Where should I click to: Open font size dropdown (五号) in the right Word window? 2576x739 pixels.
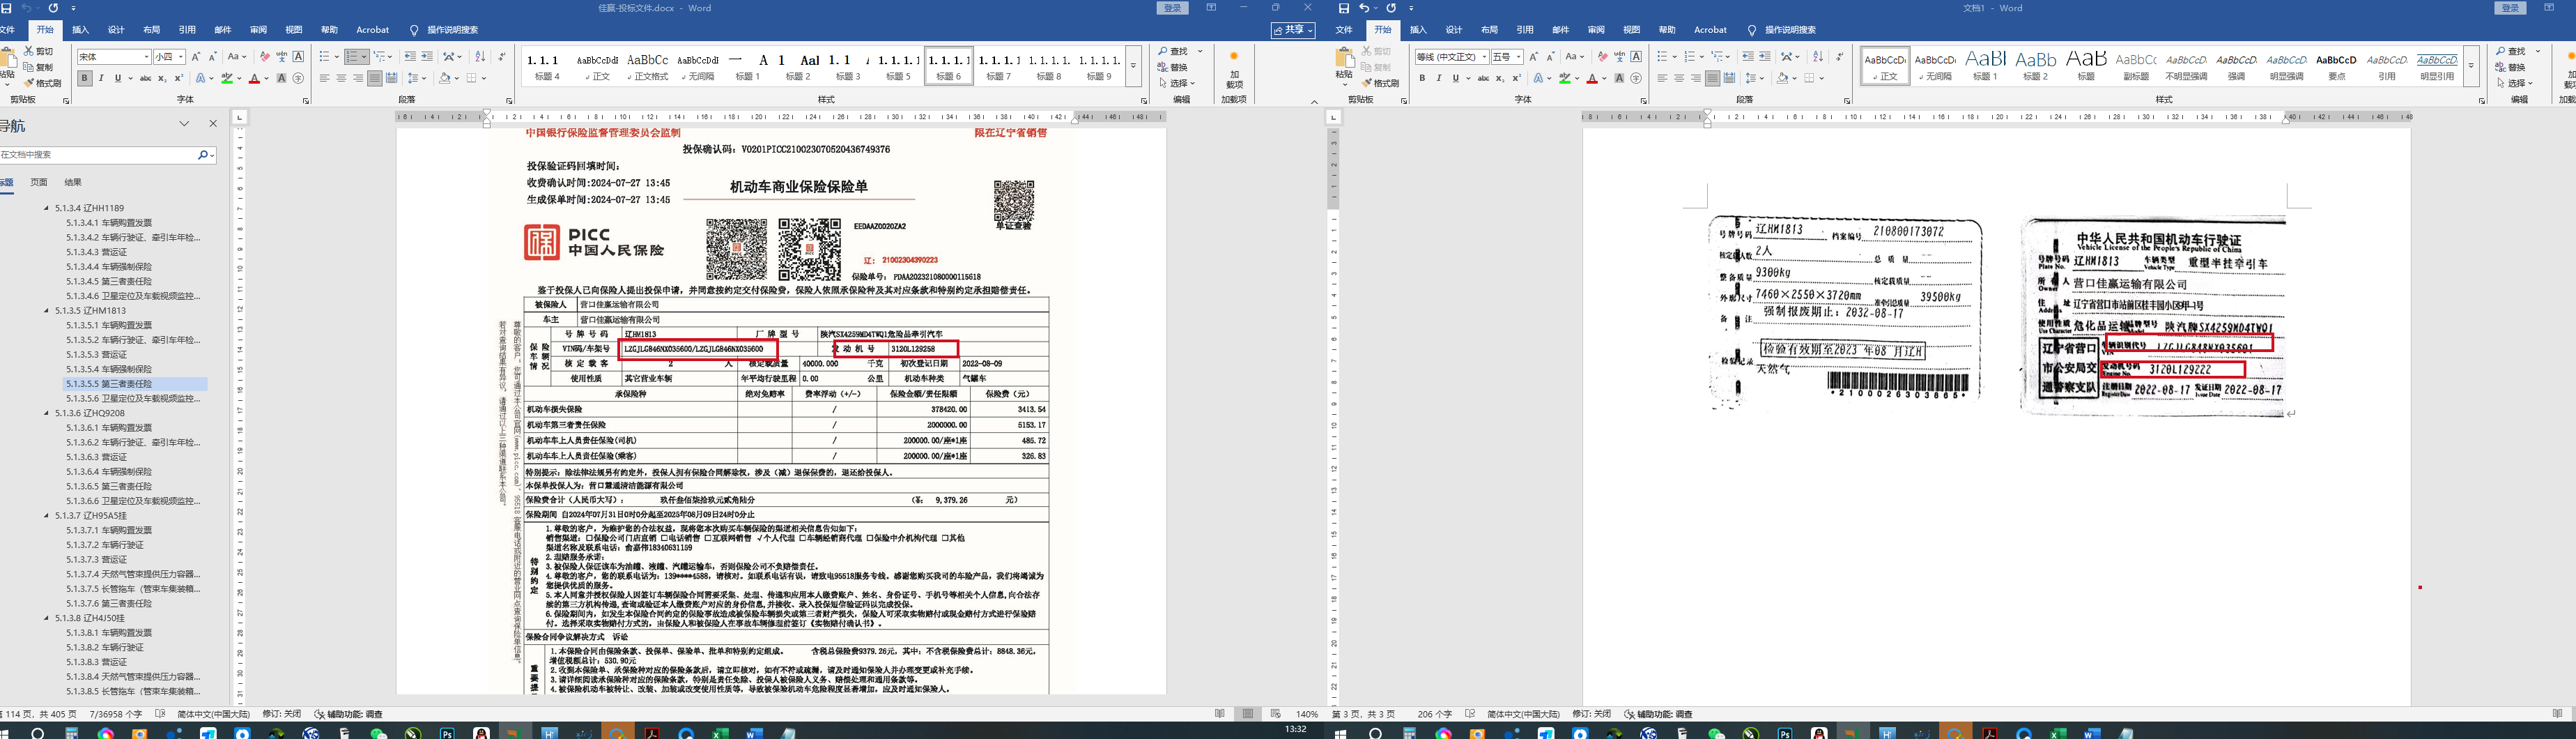click(x=1518, y=57)
